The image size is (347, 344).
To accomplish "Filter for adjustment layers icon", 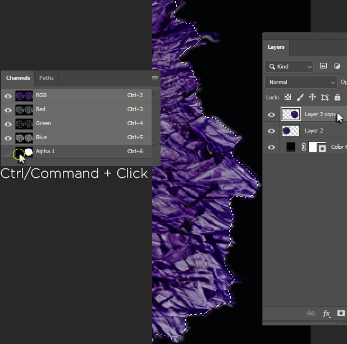I will 337,66.
